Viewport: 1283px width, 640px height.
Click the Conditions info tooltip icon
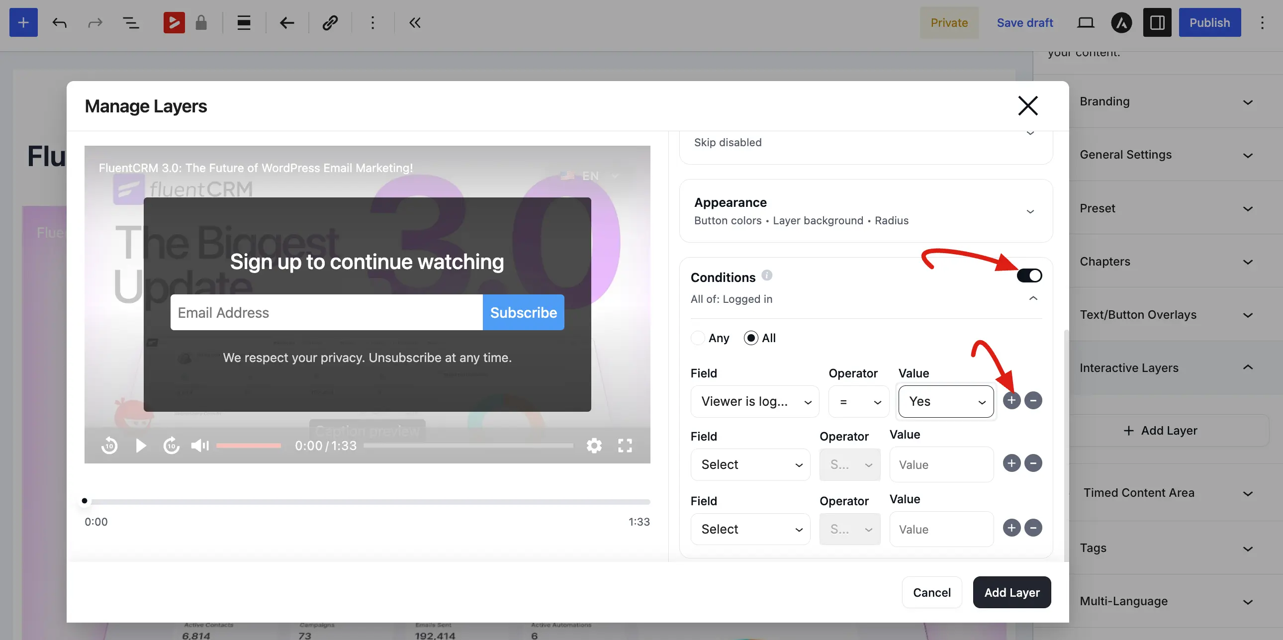tap(767, 275)
